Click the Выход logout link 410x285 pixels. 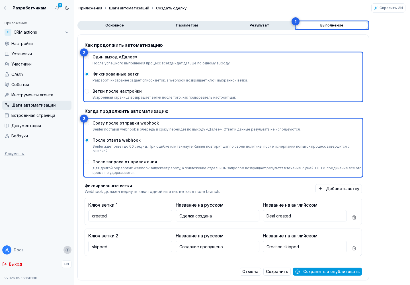point(12,264)
